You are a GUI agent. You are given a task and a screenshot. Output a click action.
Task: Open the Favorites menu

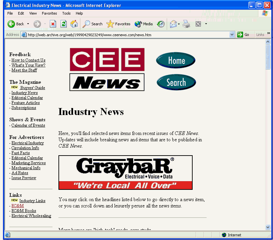(x=49, y=13)
